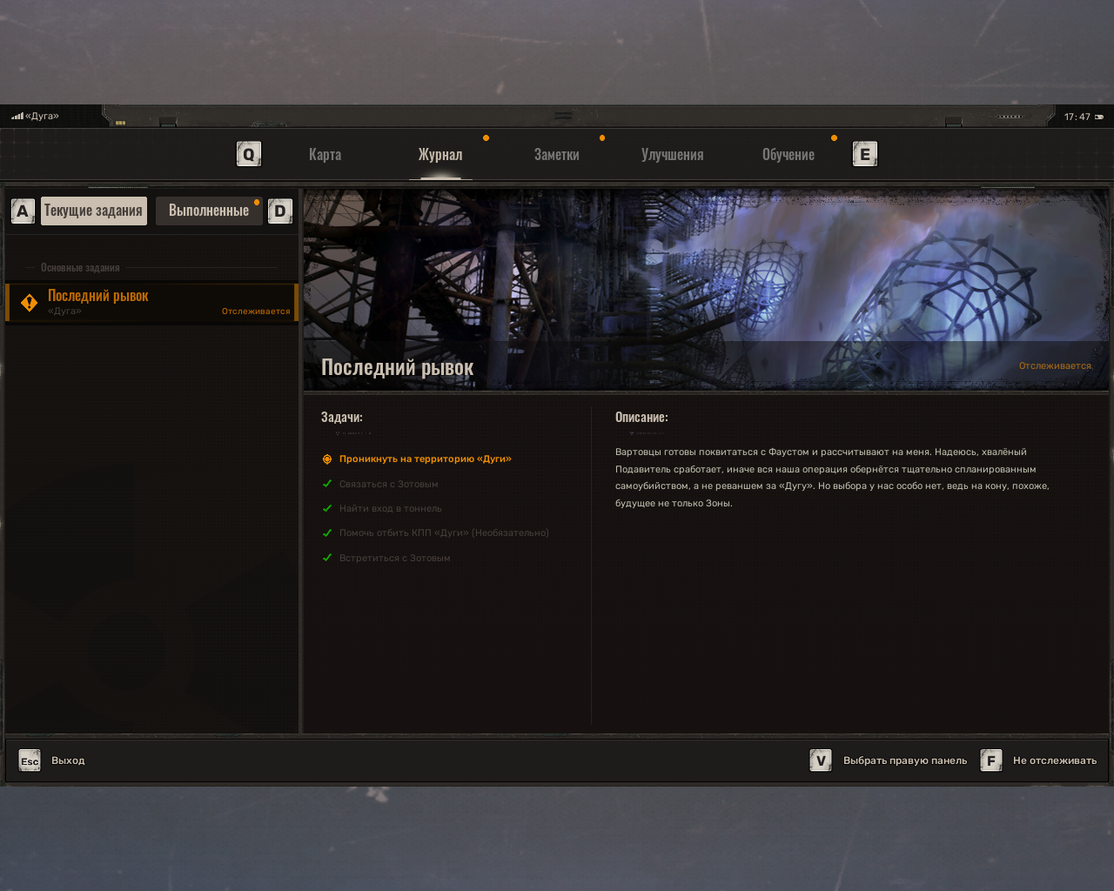The image size is (1114, 891).
Task: Click the Основные задания section header
Action: [x=80, y=268]
